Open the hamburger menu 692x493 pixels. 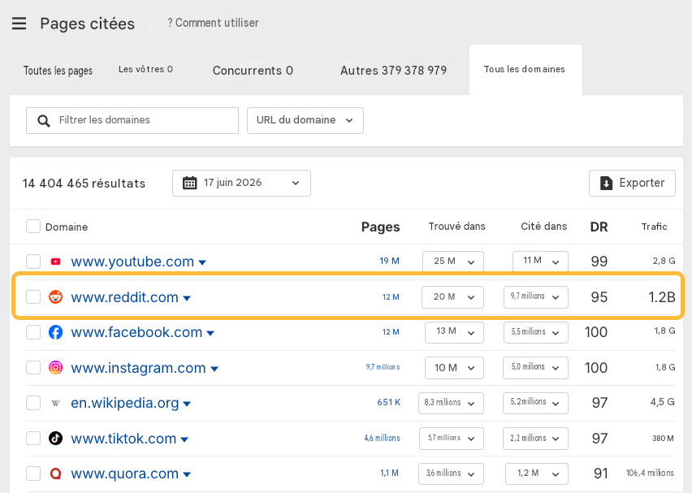tap(19, 23)
